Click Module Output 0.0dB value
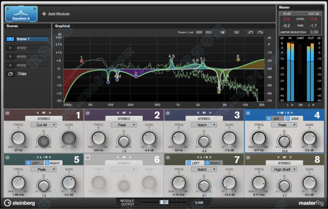The width and height of the screenshot is (328, 209). tap(199, 202)
